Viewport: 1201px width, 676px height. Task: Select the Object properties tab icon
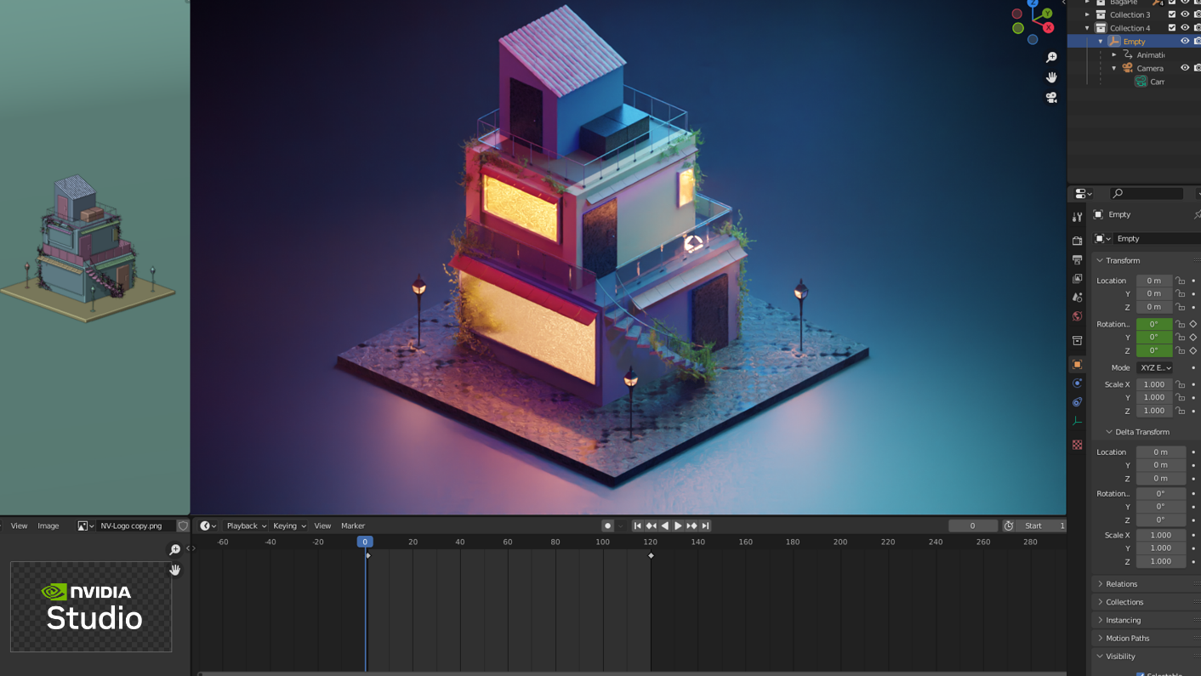click(1078, 364)
